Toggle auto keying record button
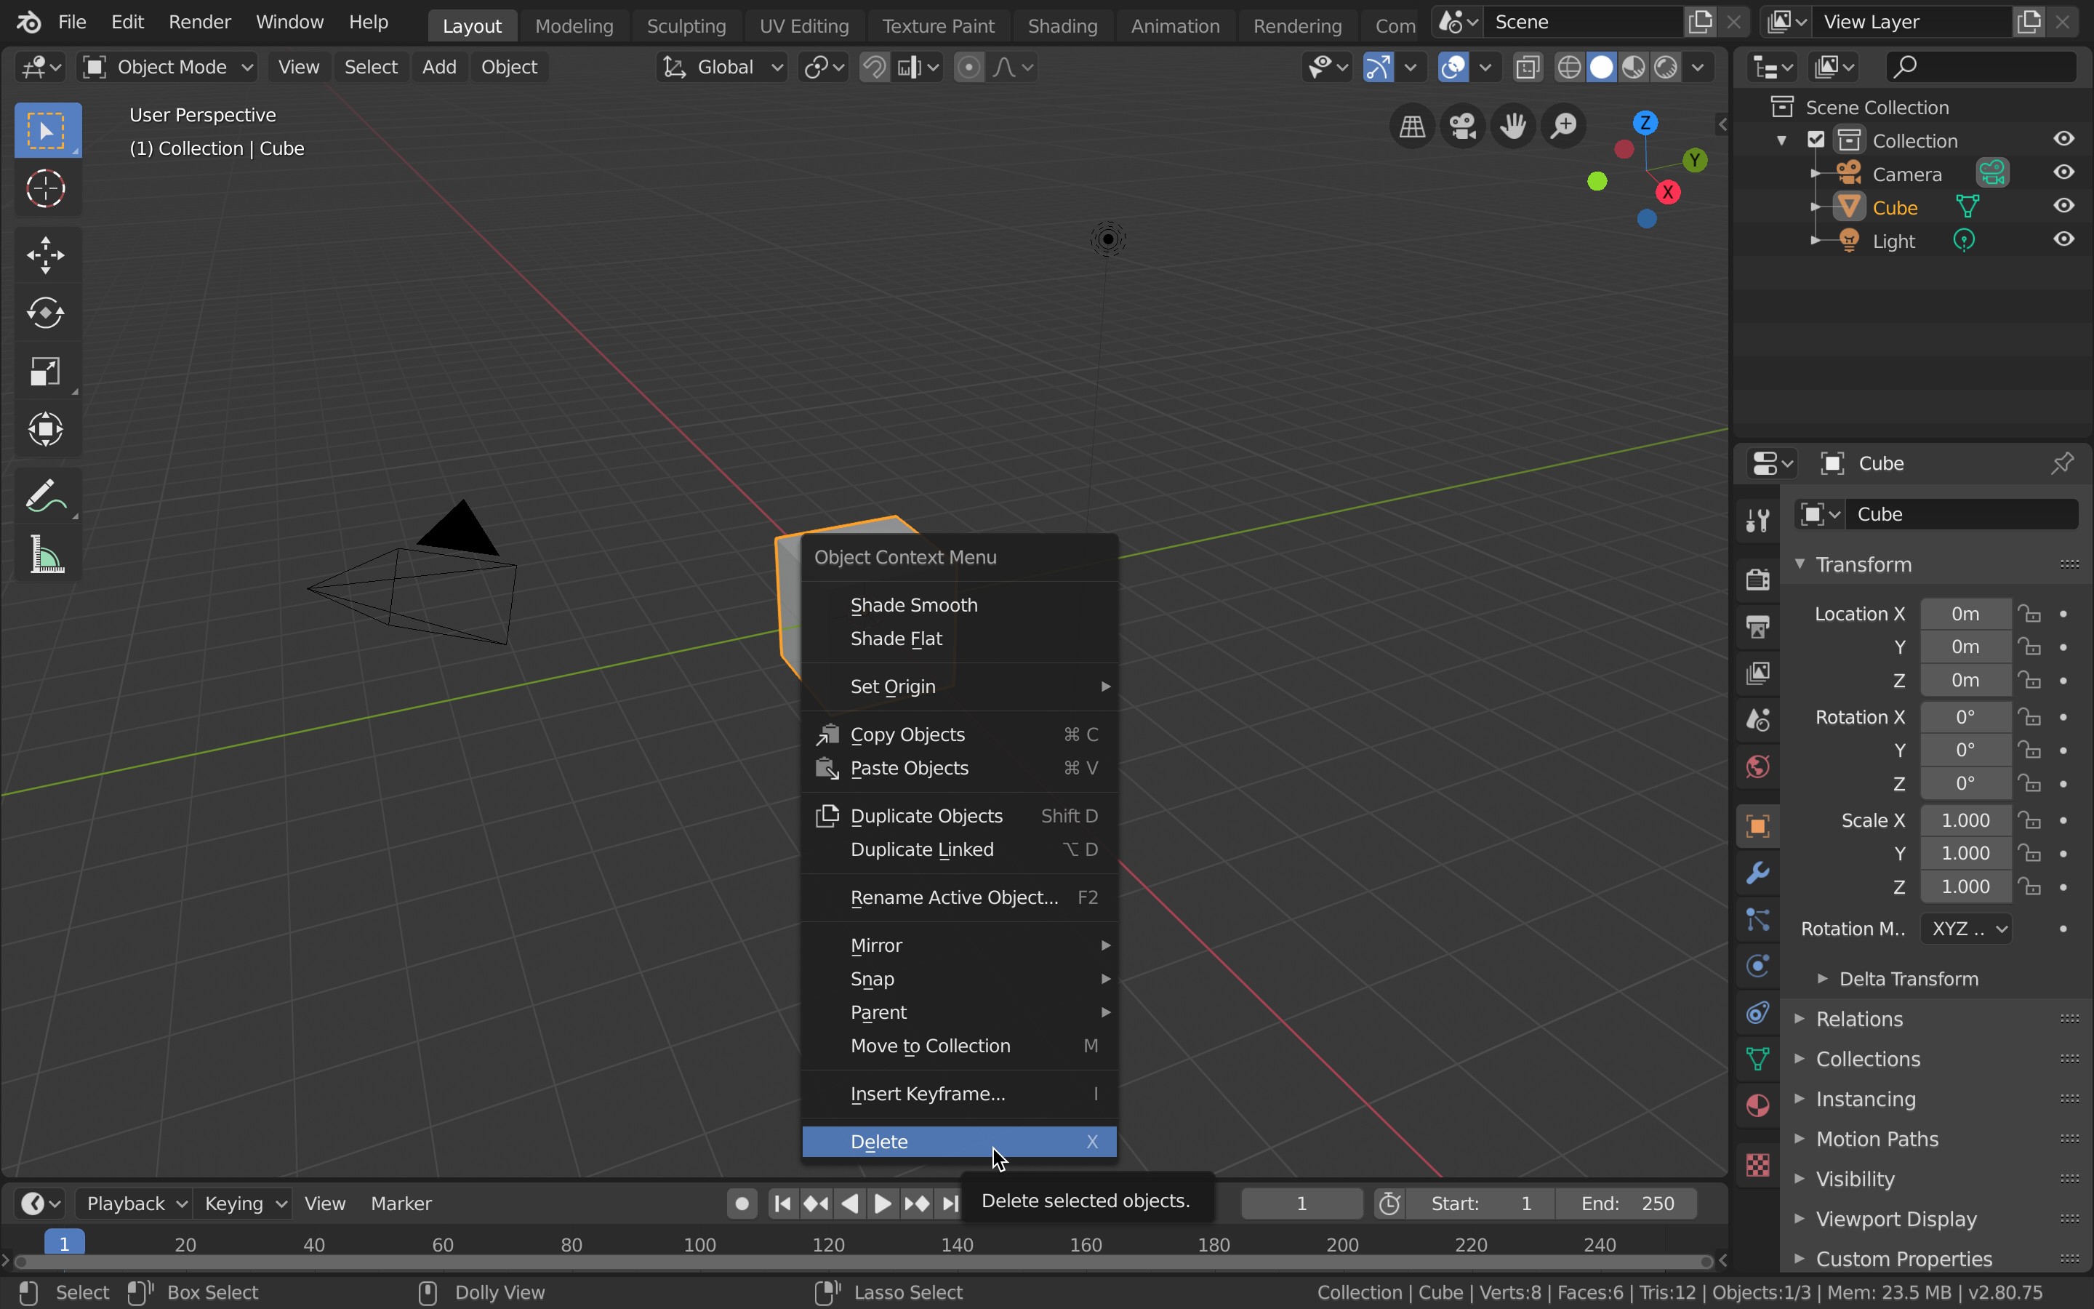2094x1309 pixels. [x=742, y=1204]
